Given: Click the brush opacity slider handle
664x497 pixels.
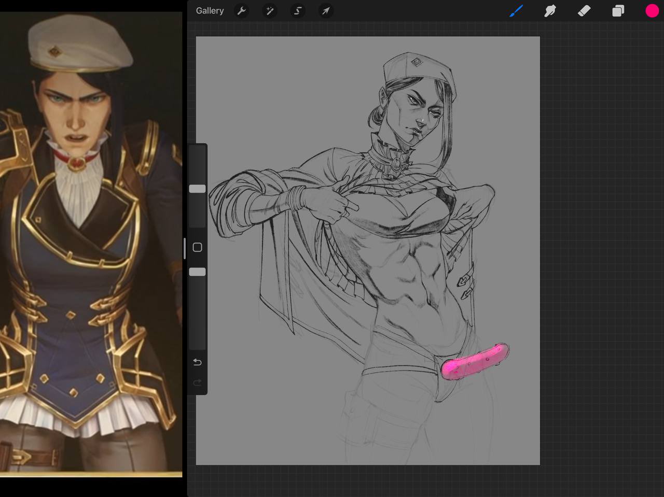Looking at the screenshot, I should tap(197, 272).
